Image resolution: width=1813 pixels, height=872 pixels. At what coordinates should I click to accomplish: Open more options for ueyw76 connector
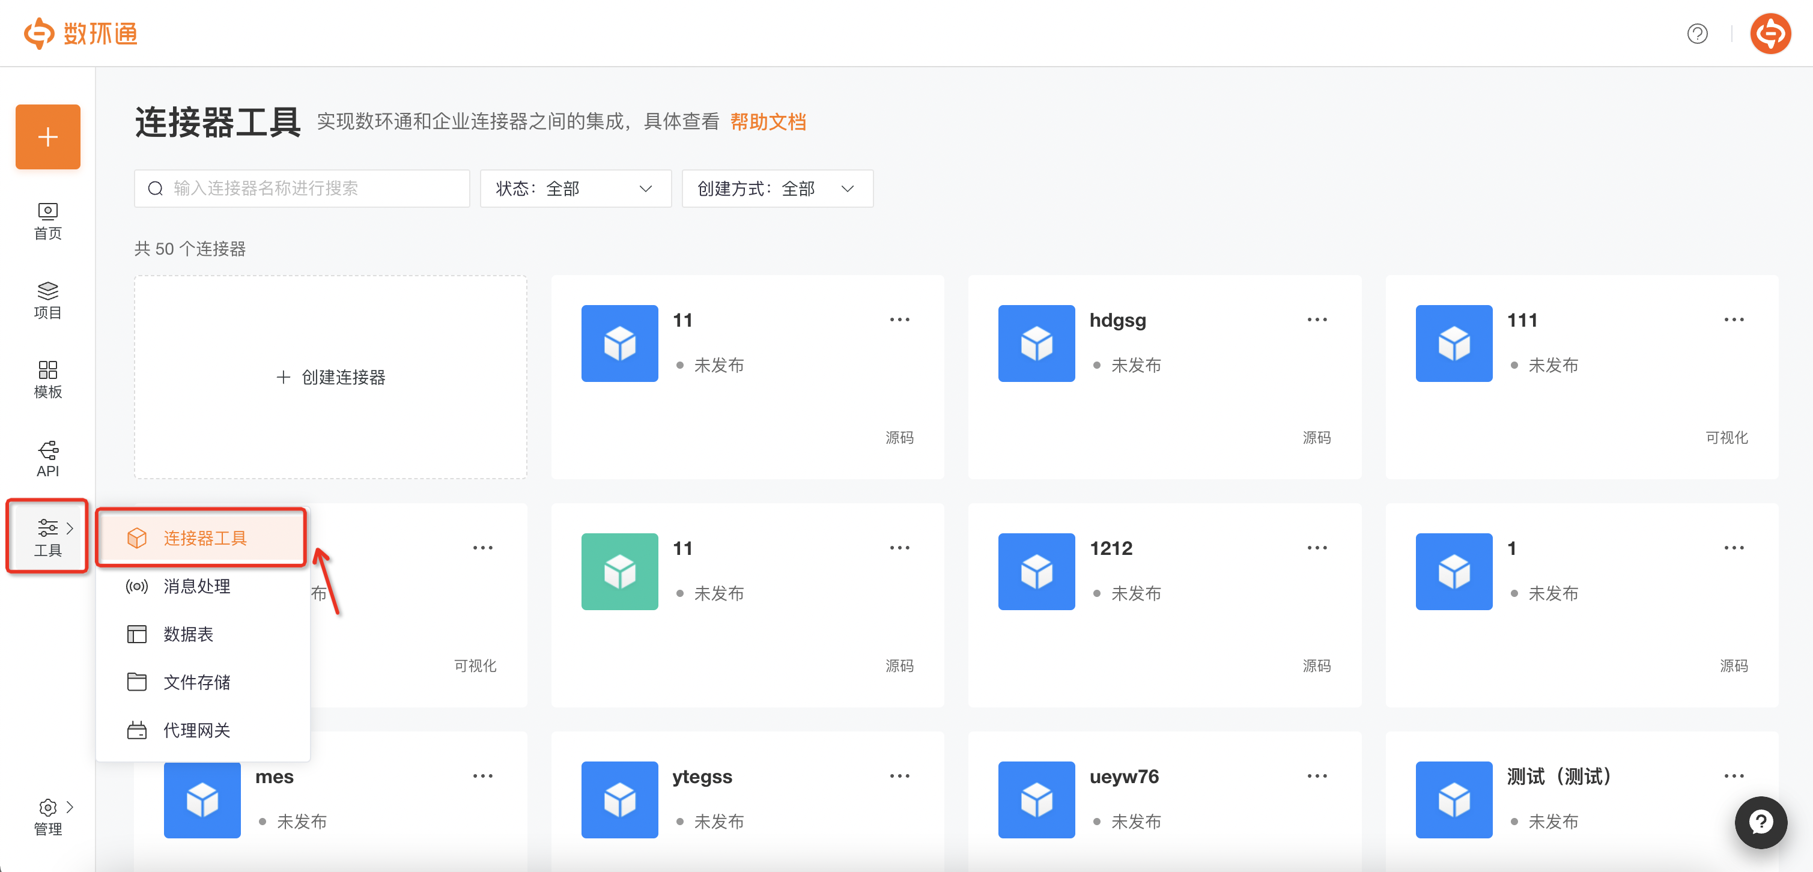coord(1316,775)
